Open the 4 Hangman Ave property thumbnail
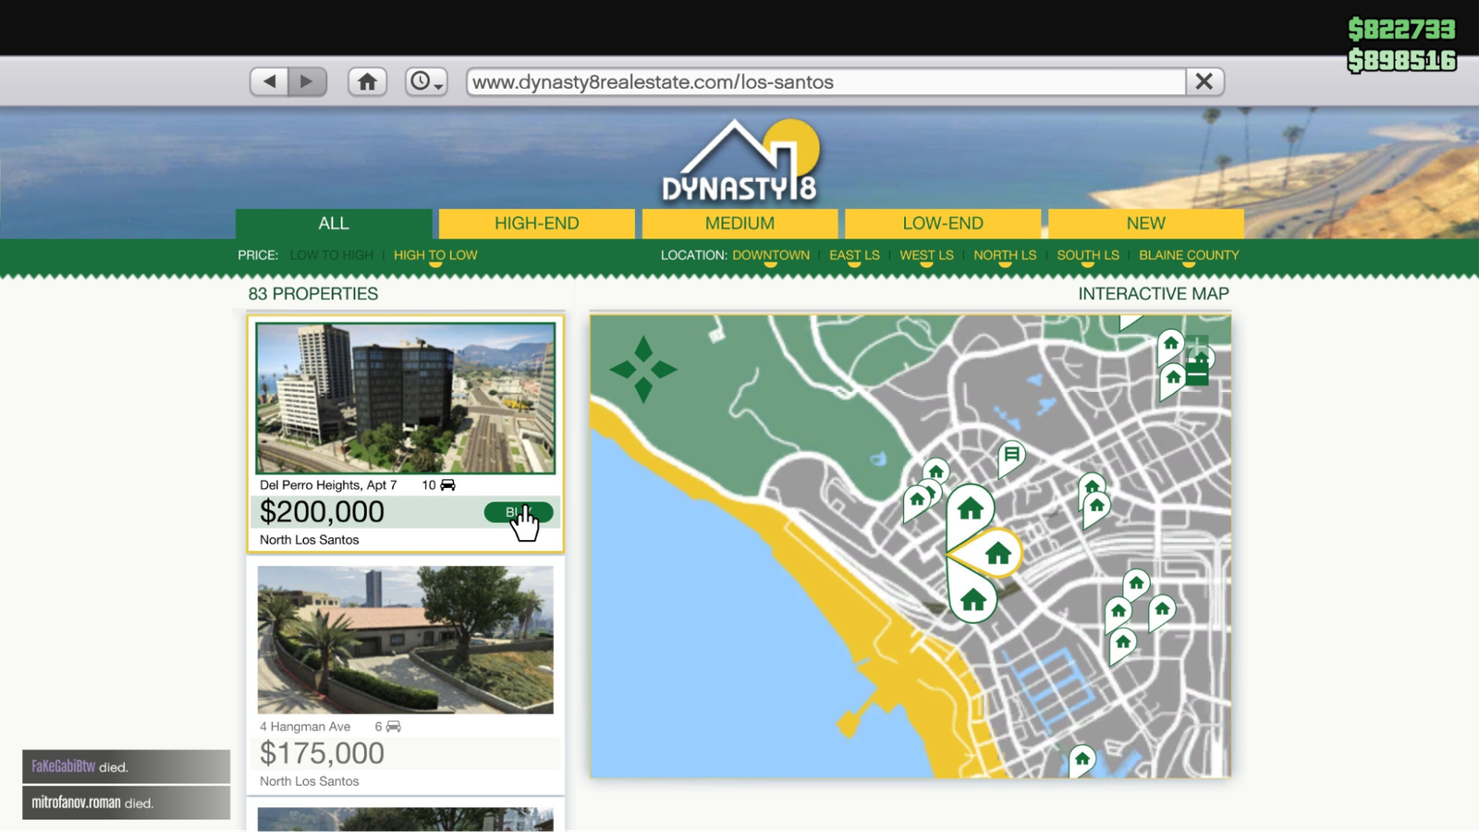Screen dimensions: 1479x832 tap(405, 640)
